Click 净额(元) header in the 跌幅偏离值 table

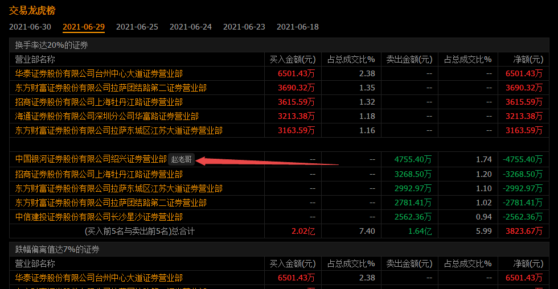tap(528, 264)
